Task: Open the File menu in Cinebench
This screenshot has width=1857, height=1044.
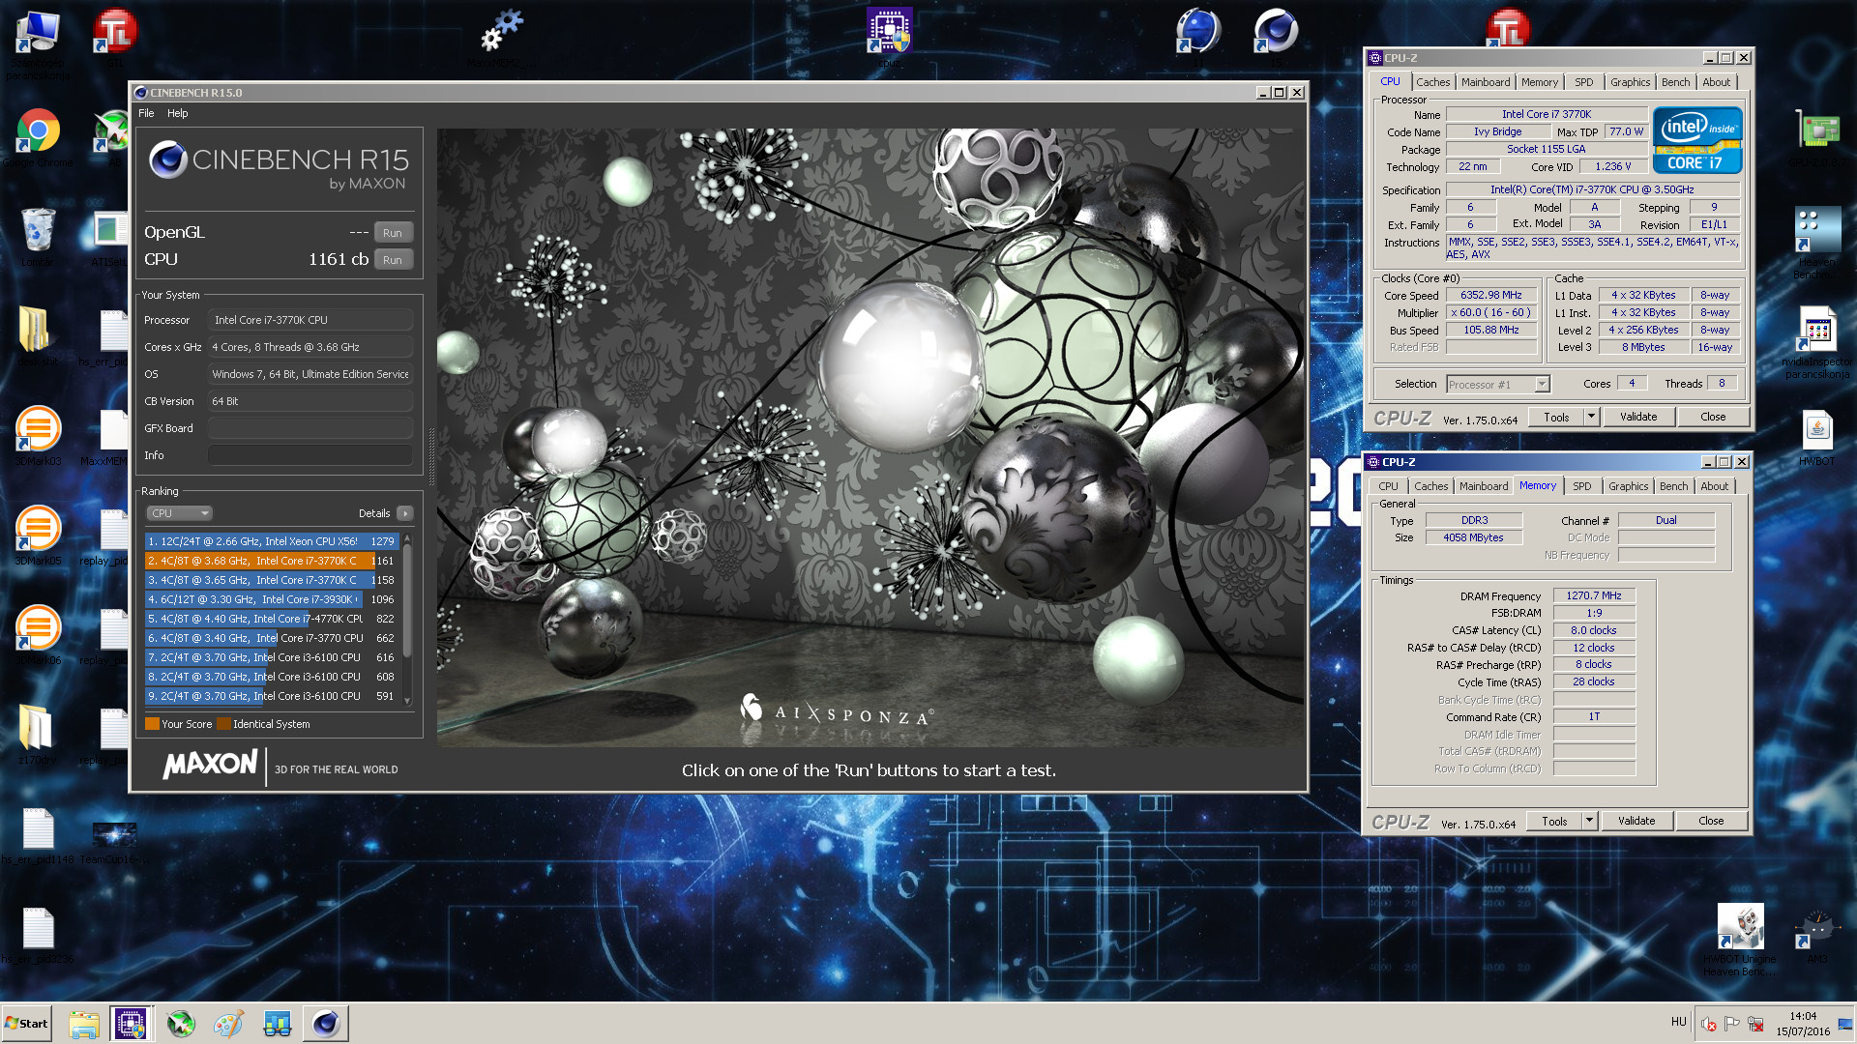Action: (146, 113)
